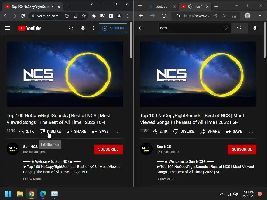
Task: Go back in Edge browser
Action: coord(141,16)
